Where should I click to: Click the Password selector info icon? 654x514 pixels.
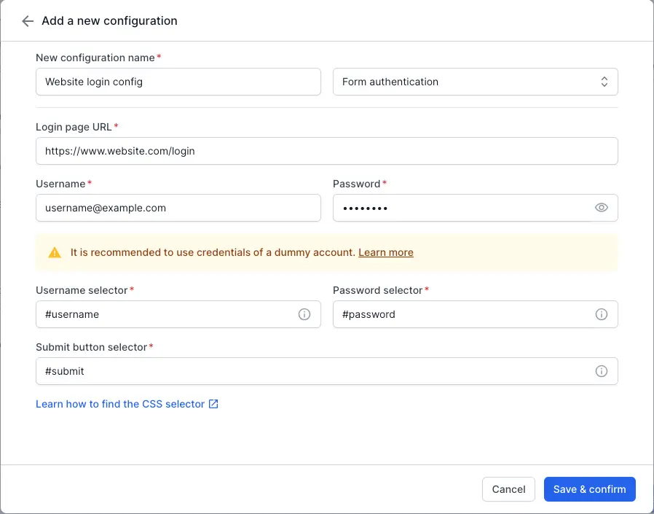coord(602,314)
